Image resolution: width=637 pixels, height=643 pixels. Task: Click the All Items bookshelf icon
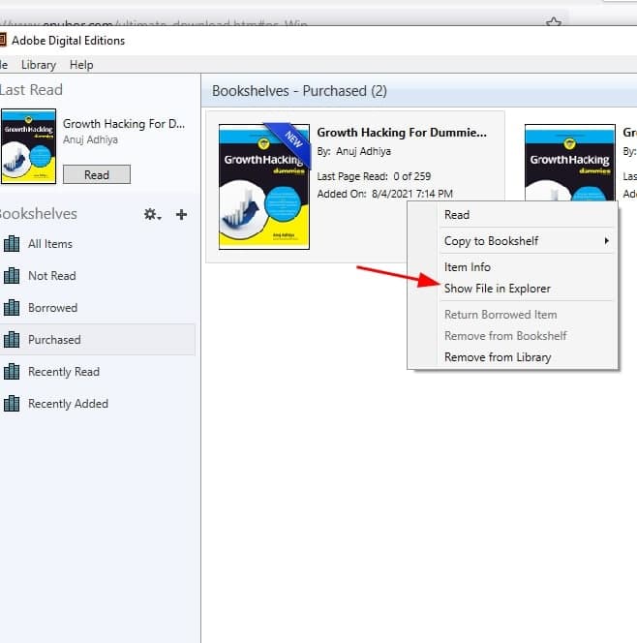click(x=12, y=244)
